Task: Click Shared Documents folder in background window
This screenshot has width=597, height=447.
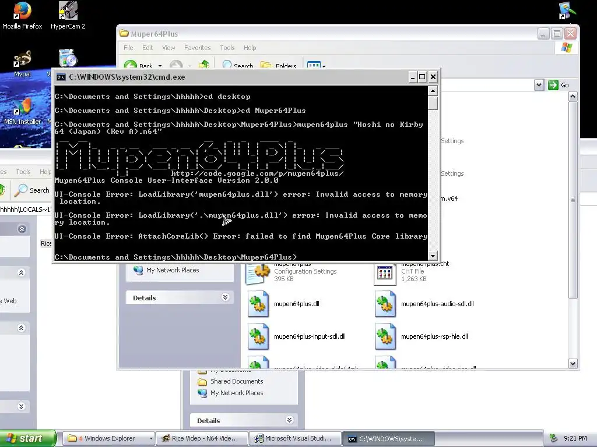Action: [x=237, y=381]
